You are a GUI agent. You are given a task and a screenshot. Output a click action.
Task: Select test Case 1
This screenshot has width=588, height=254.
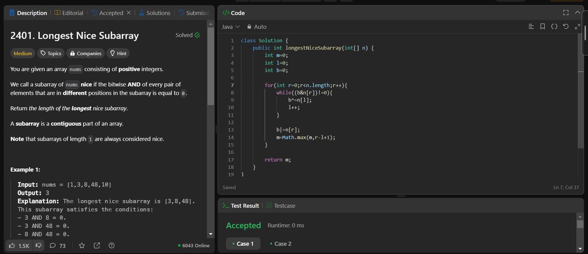coord(243,244)
